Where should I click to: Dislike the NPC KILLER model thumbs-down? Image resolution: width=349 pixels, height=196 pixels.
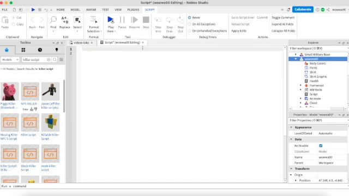pos(35,109)
